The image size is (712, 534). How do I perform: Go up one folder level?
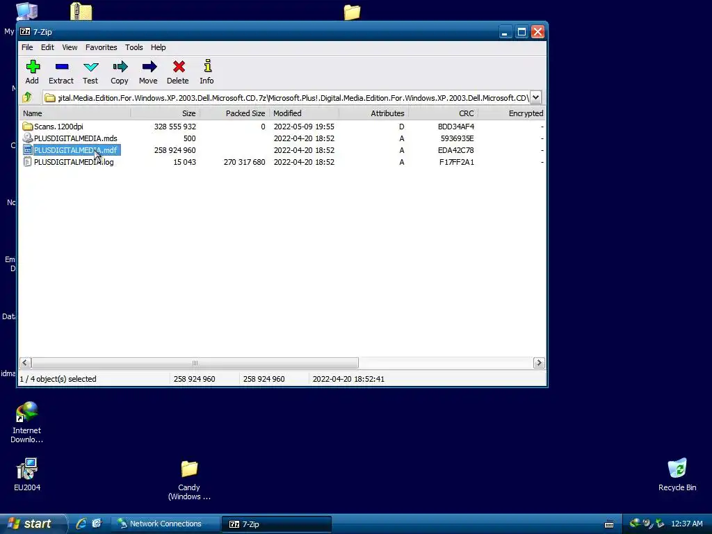coord(27,97)
